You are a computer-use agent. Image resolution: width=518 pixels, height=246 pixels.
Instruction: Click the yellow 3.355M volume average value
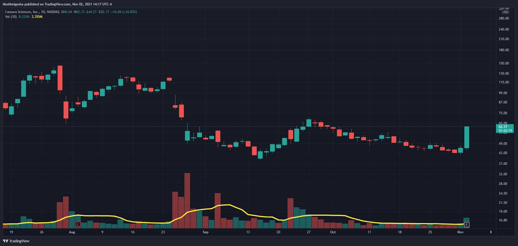[37, 17]
